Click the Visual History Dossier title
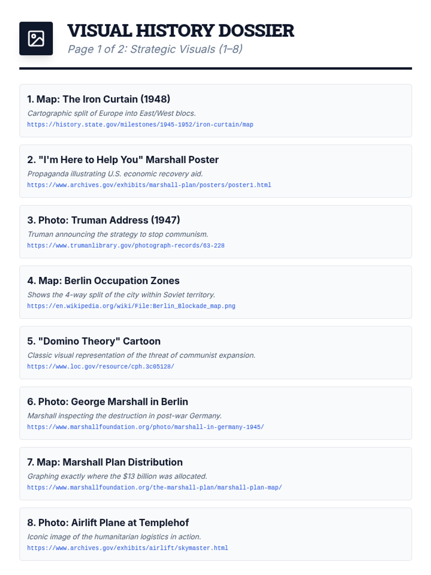 pyautogui.click(x=180, y=31)
